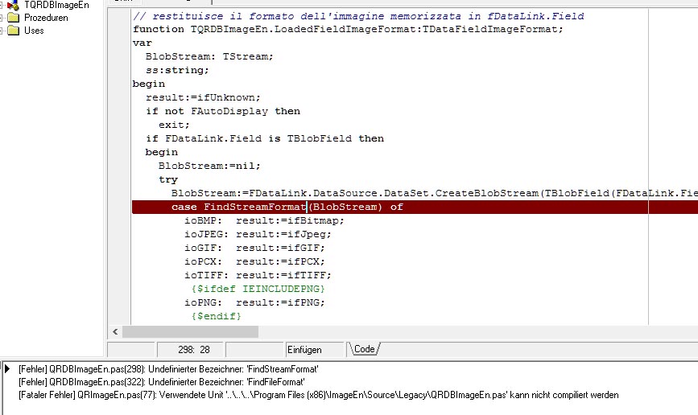Screen dimensions: 698x415
Task: Click the Uses folder icon
Action: coord(14,31)
